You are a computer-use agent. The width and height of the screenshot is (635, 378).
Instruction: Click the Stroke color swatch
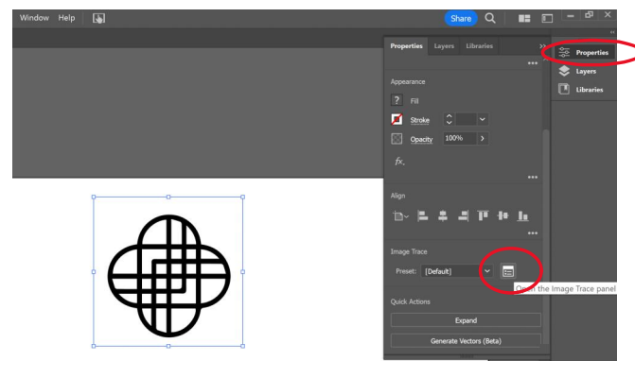tap(398, 120)
